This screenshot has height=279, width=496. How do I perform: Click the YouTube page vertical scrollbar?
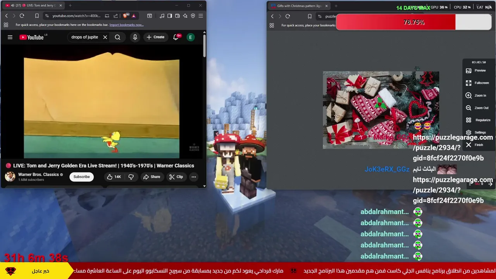point(204,46)
